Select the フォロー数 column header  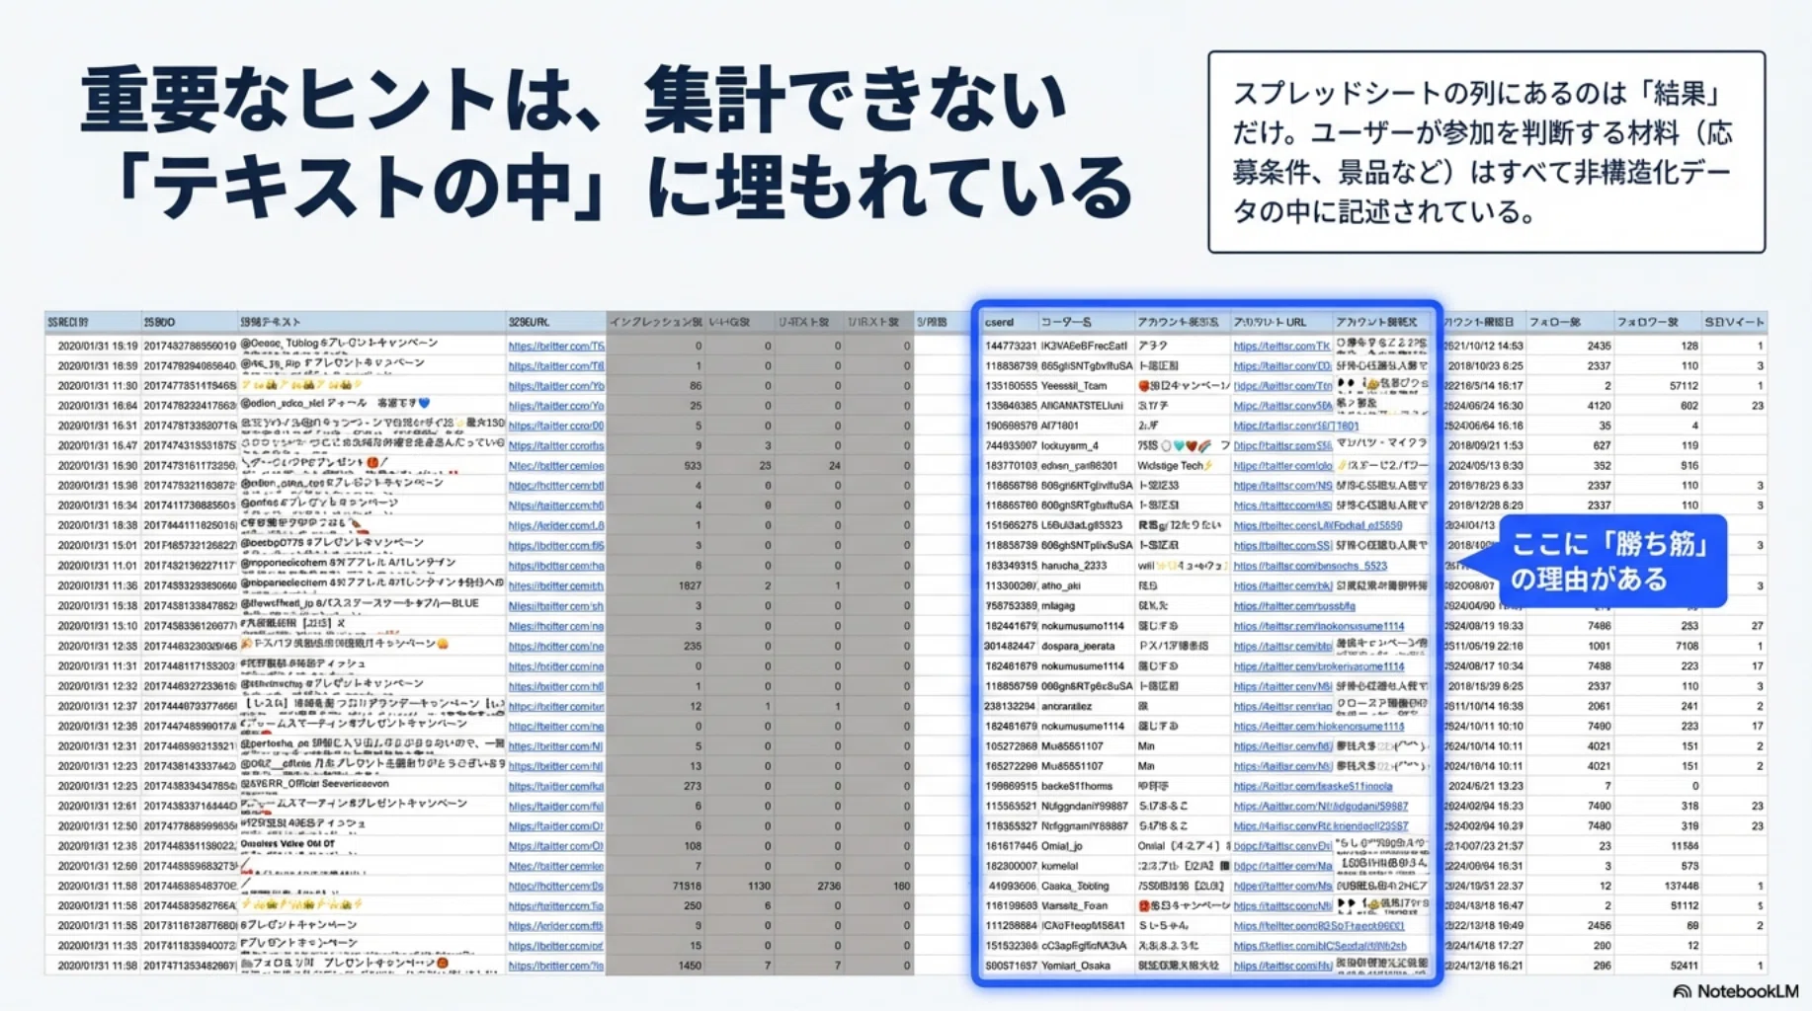coord(1568,322)
